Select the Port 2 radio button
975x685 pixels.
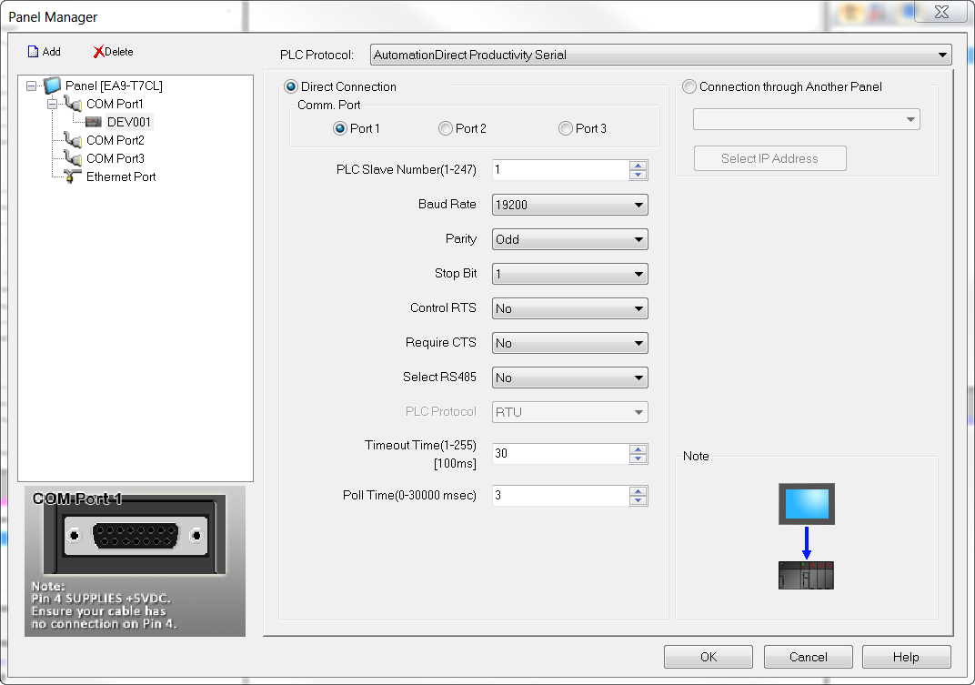tap(446, 128)
